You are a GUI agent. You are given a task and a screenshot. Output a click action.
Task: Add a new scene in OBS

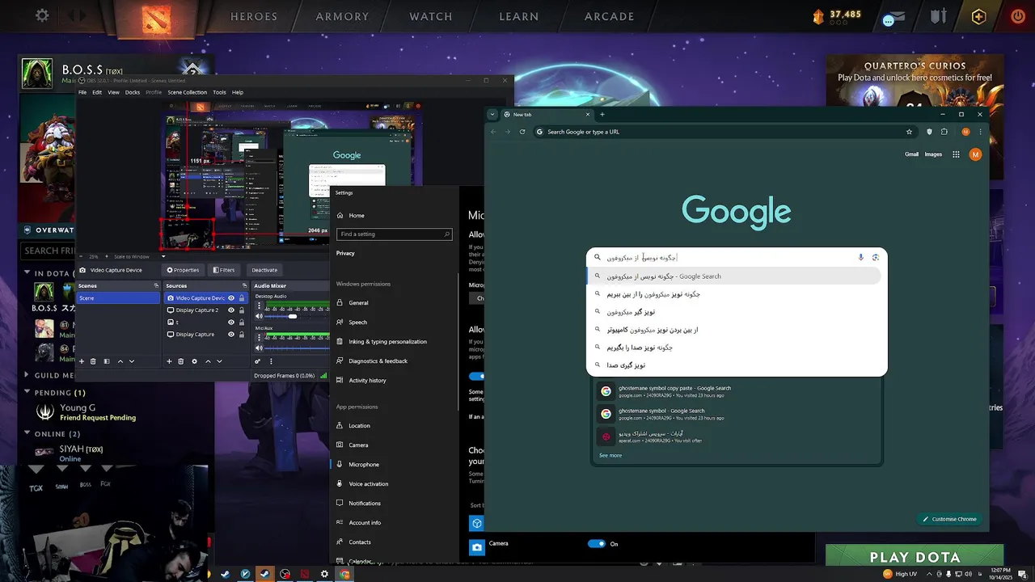click(82, 361)
